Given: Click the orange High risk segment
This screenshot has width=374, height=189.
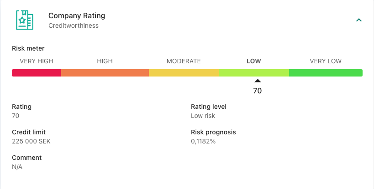Looking at the screenshot, I should pos(105,73).
